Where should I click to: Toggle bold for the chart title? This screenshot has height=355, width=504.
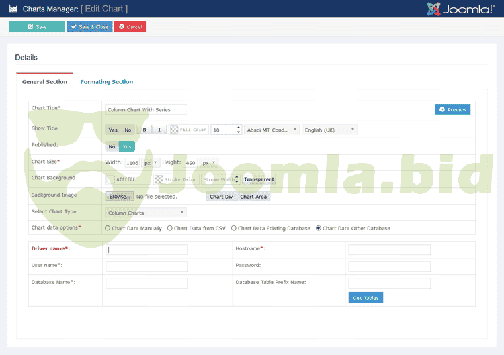pos(144,130)
